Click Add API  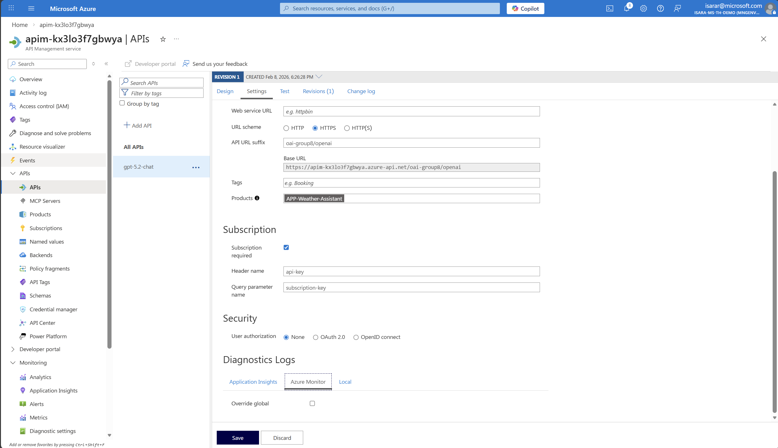[x=137, y=125]
